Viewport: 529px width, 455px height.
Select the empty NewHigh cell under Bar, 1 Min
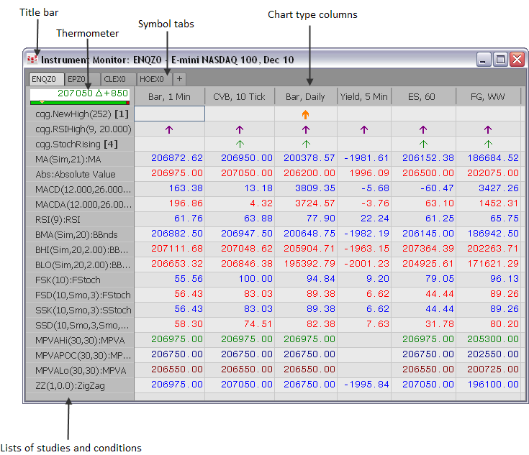[x=169, y=114]
